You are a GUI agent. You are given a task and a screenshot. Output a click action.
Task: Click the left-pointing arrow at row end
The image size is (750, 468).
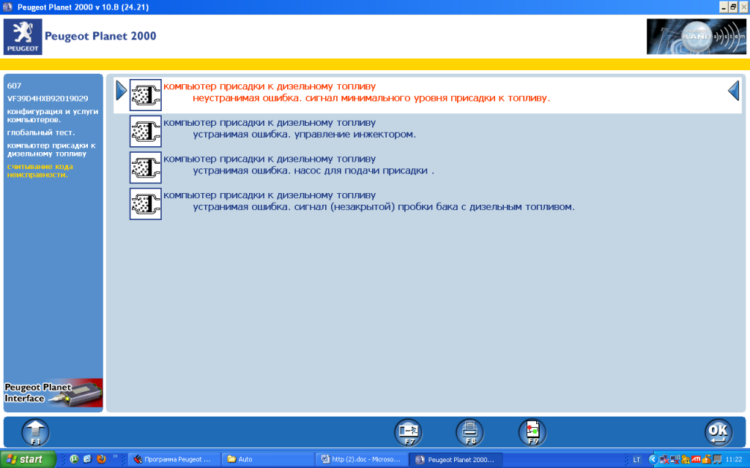pos(733,91)
